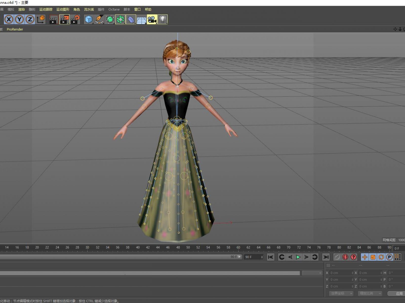Go to next key button
Viewport: 405px width, 303px height.
click(x=315, y=257)
